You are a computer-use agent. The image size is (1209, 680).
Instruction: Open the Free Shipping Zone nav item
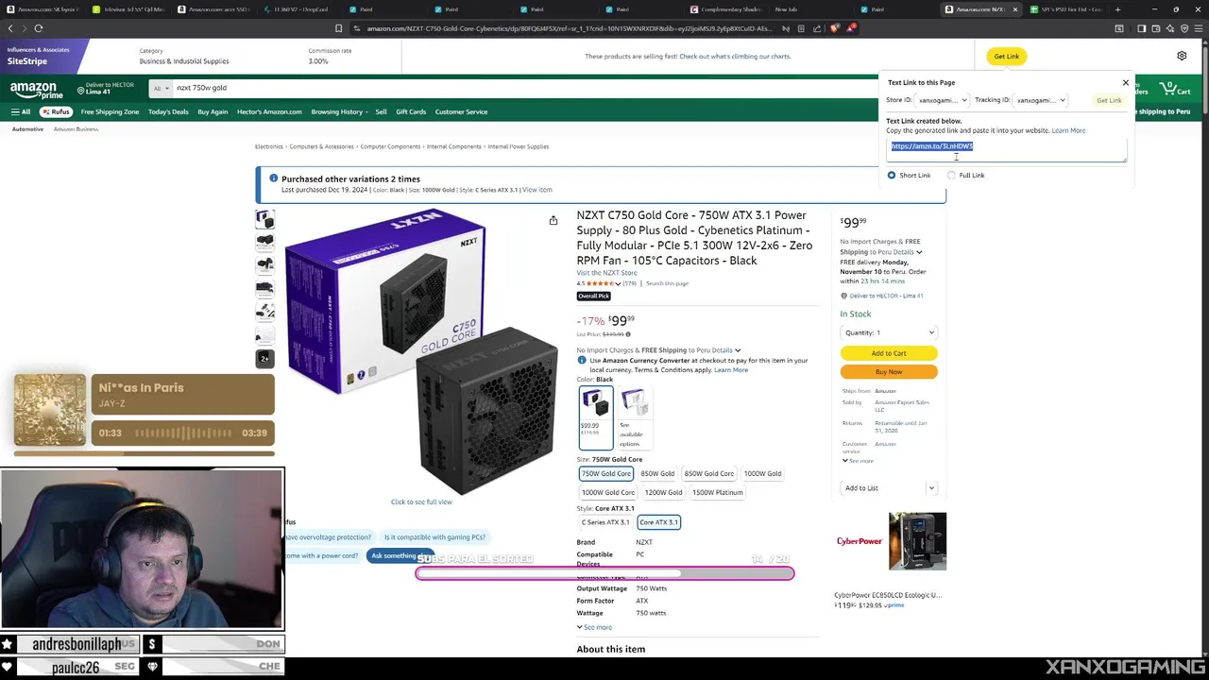click(x=110, y=111)
